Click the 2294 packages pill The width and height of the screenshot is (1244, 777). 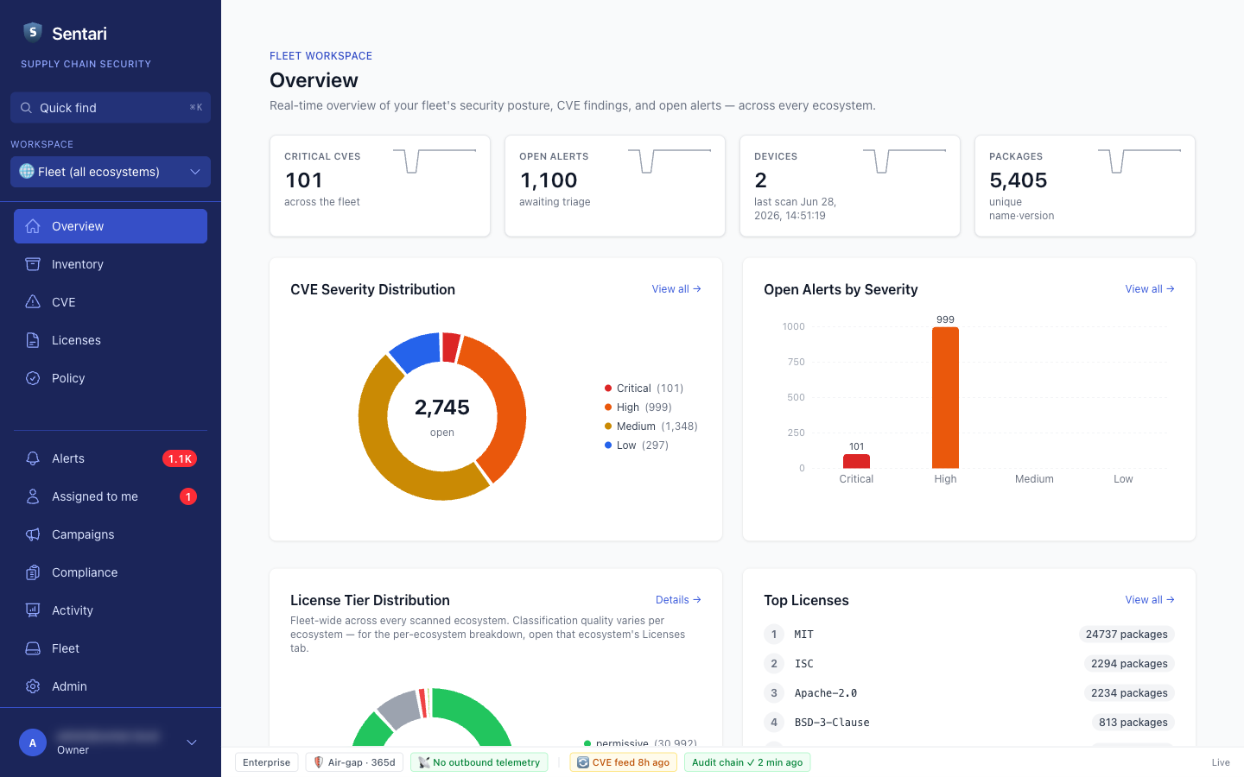[1129, 664]
